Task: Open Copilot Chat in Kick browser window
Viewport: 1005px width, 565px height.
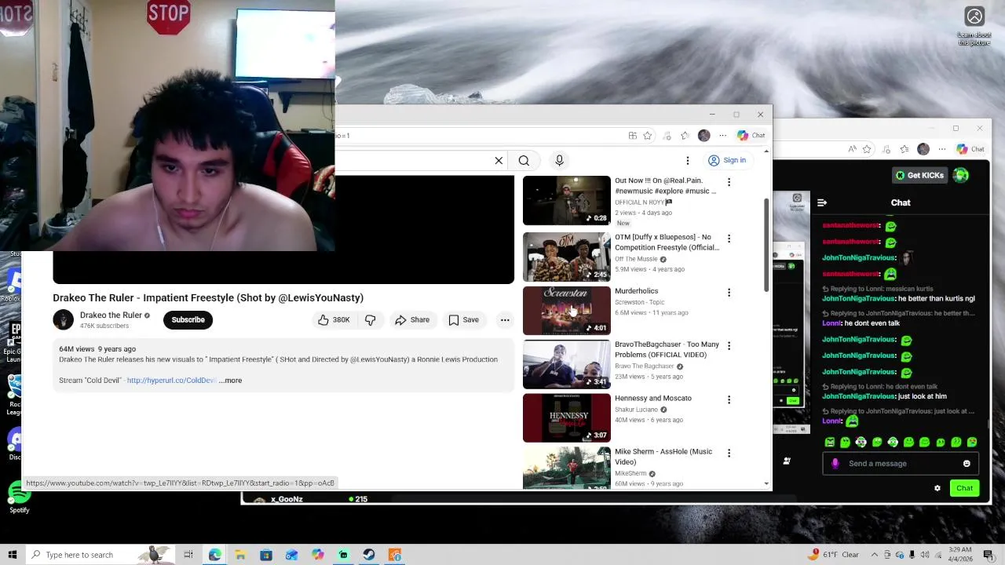Action: [x=970, y=149]
